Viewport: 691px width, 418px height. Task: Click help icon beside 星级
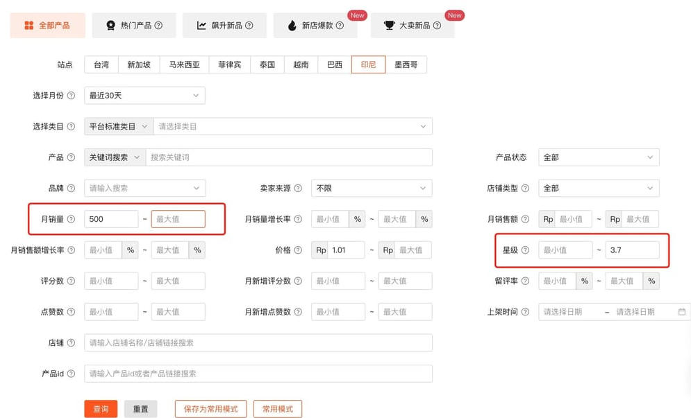pyautogui.click(x=525, y=250)
